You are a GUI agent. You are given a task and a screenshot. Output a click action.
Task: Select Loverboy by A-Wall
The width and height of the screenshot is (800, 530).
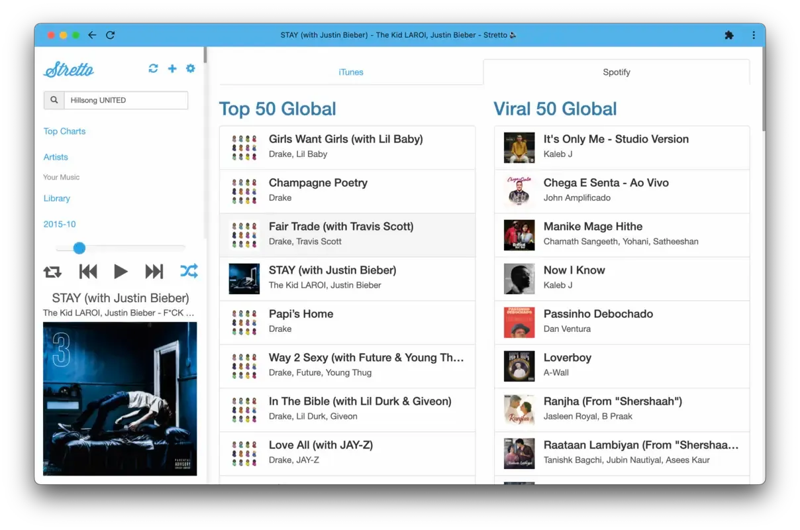pyautogui.click(x=622, y=366)
